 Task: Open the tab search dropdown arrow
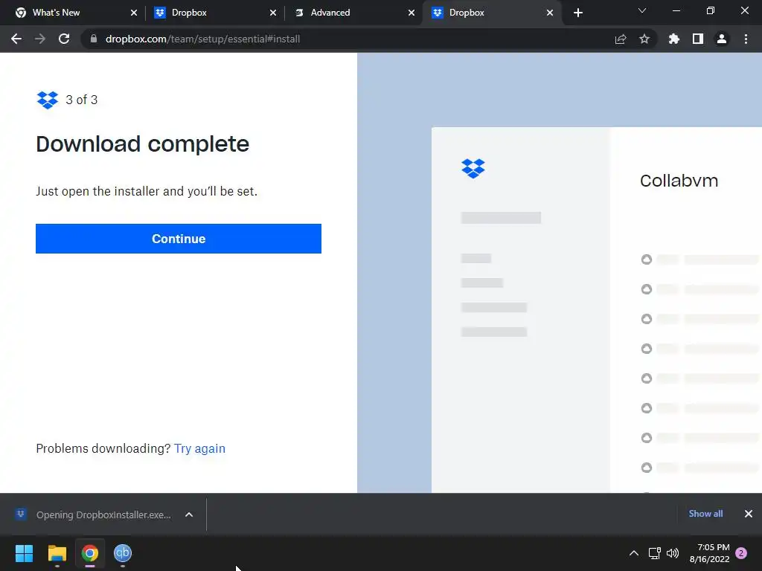click(x=642, y=10)
